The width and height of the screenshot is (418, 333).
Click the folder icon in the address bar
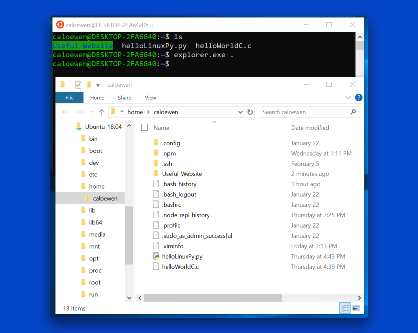[x=113, y=112]
